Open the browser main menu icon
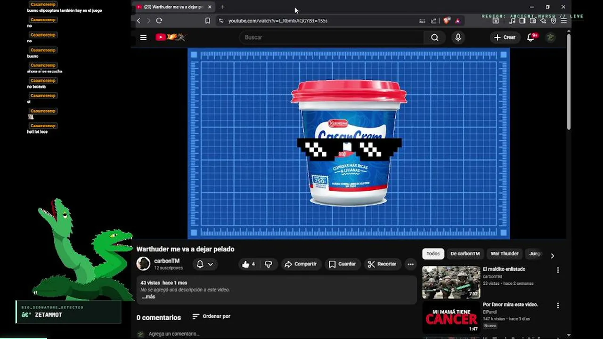 tap(564, 21)
